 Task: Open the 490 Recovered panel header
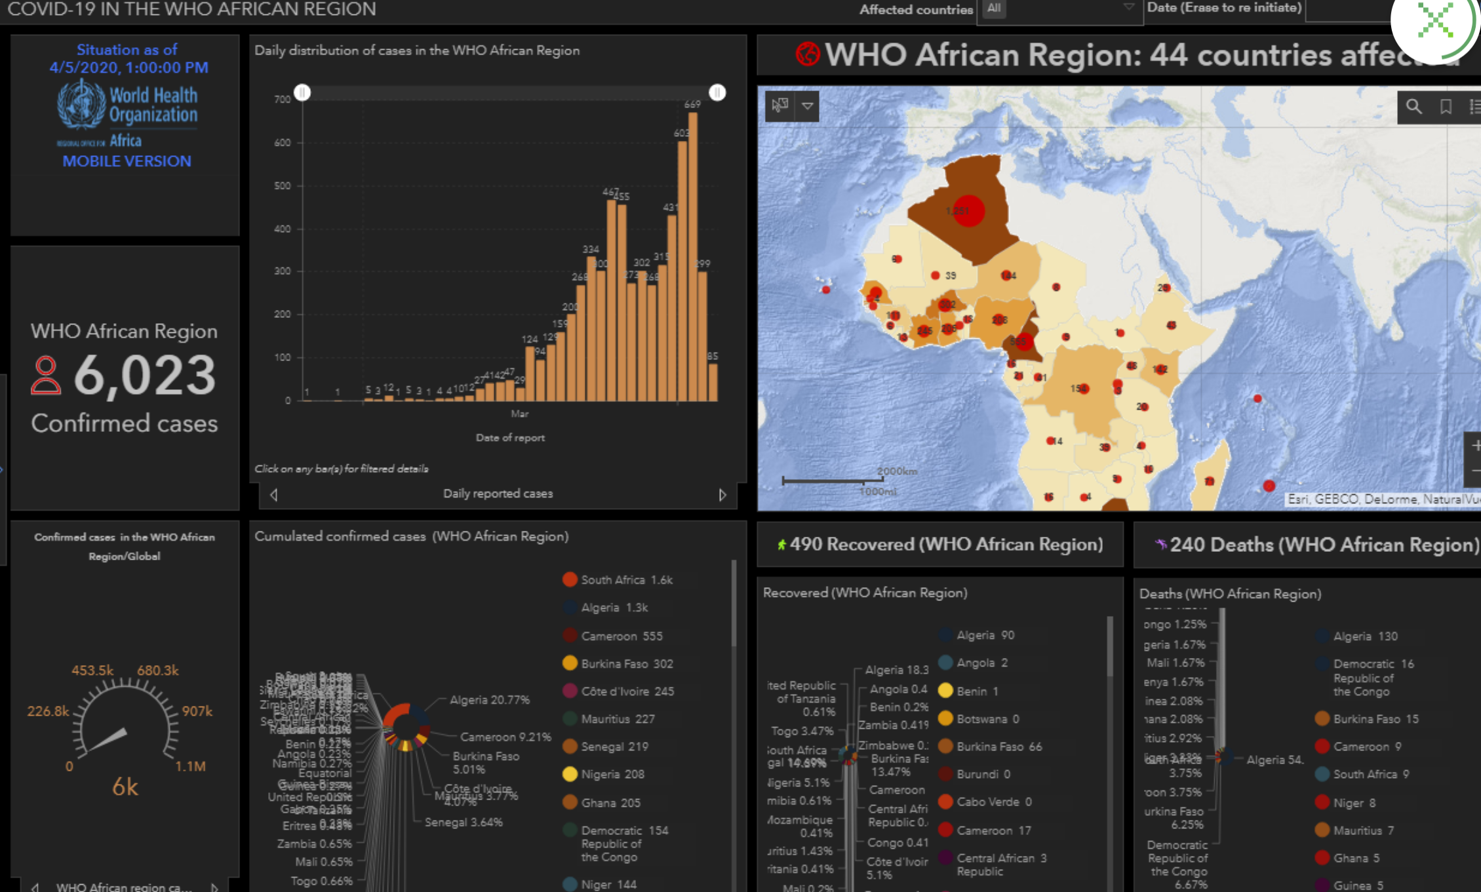[939, 545]
